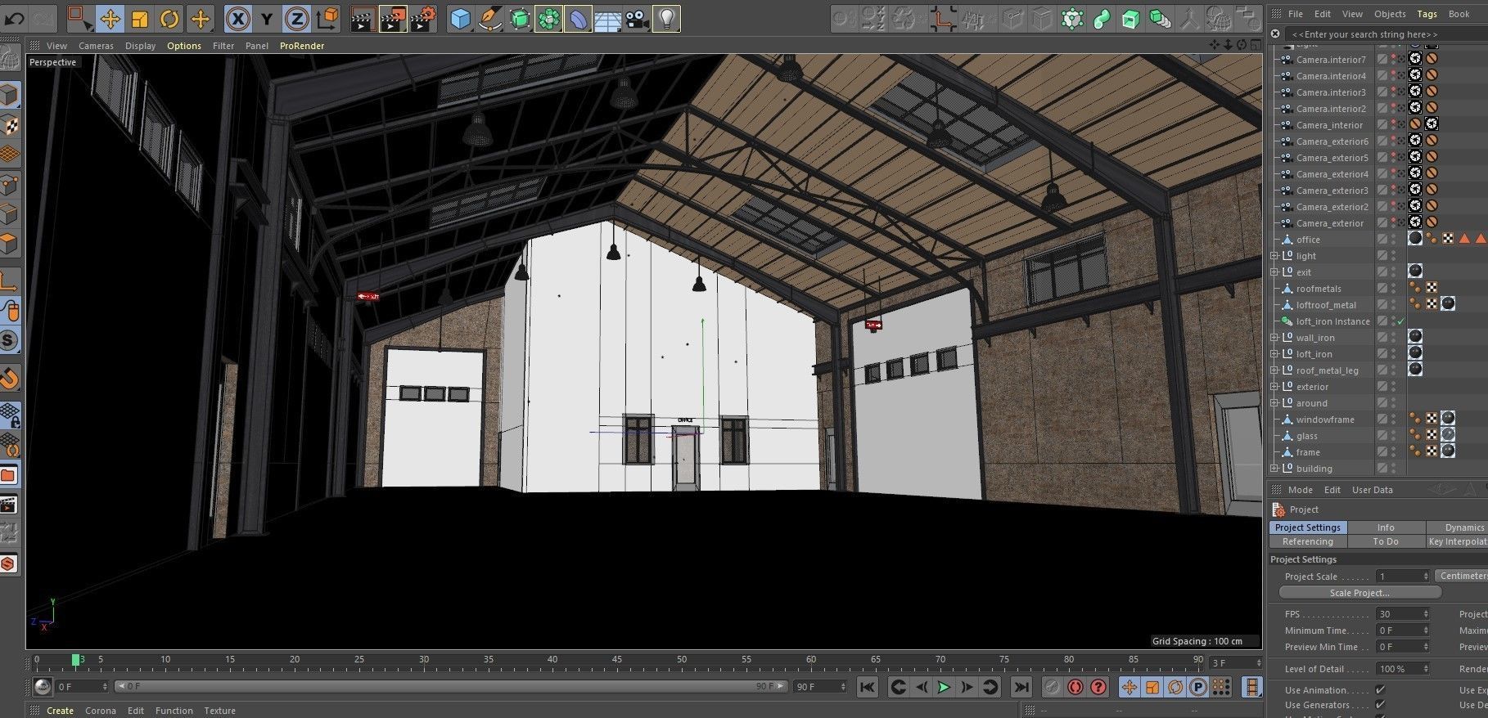This screenshot has width=1488, height=718.
Task: Switch to Info tab
Action: (x=1386, y=527)
